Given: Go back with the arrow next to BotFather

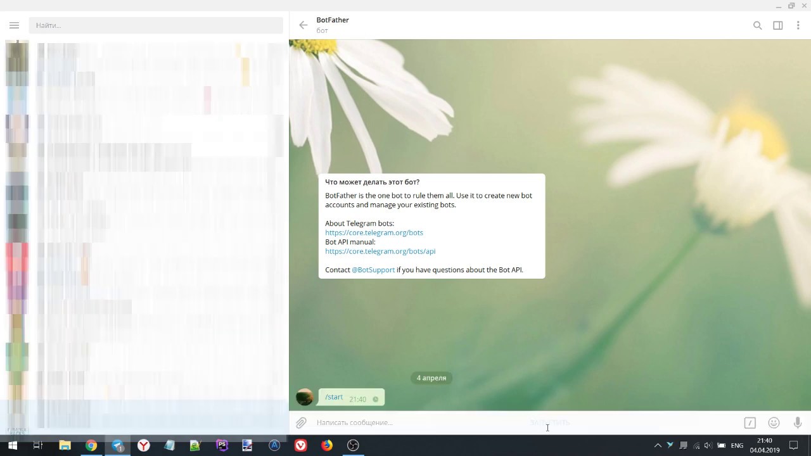Looking at the screenshot, I should pos(303,25).
